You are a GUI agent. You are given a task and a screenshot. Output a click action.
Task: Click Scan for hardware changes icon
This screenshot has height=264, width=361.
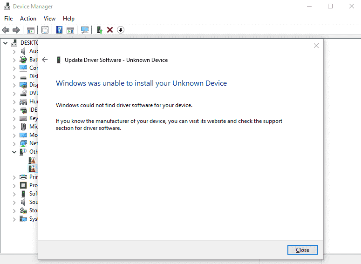point(85,30)
